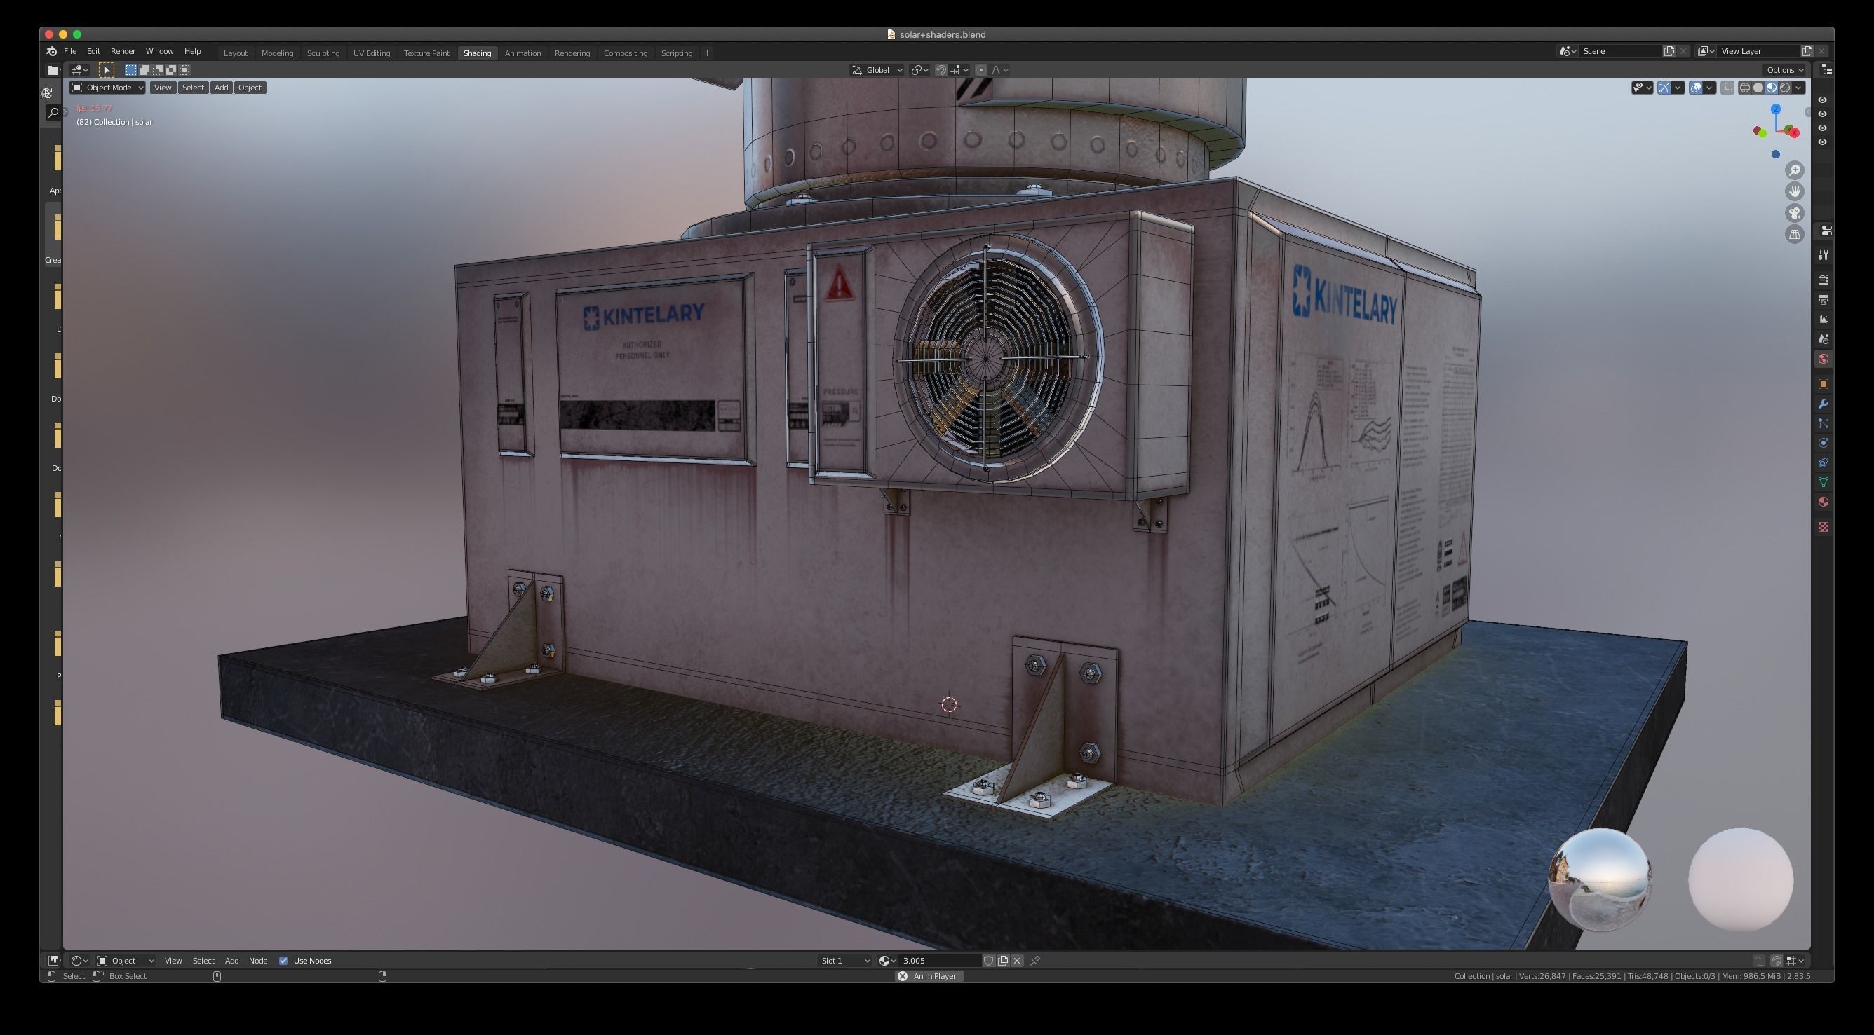The width and height of the screenshot is (1874, 1035).
Task: Open the Object Mode dropdown
Action: point(108,88)
